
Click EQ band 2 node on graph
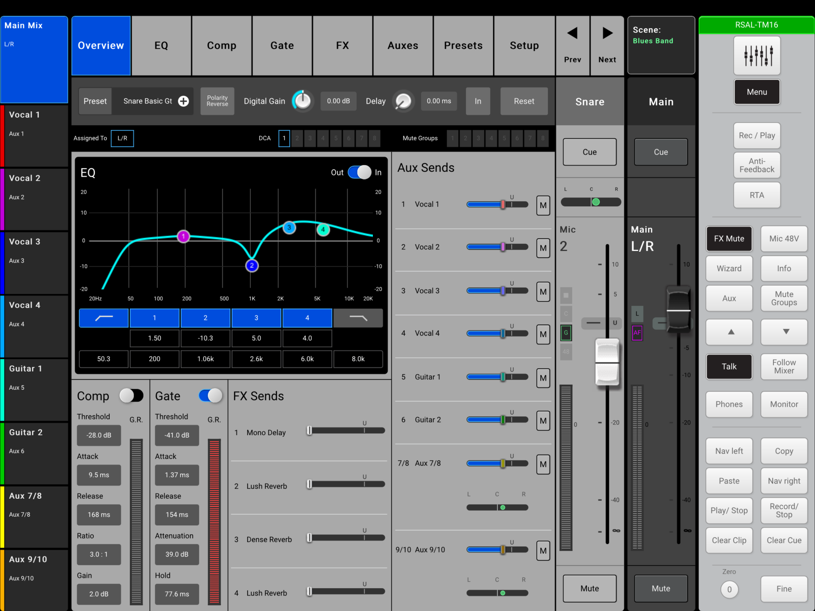252,265
